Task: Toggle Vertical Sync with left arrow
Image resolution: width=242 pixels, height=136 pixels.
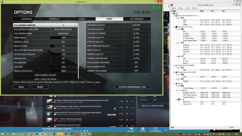Action: [x=51, y=42]
